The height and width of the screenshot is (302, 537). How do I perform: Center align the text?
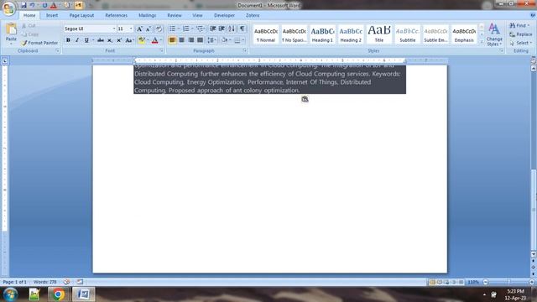(x=181, y=40)
